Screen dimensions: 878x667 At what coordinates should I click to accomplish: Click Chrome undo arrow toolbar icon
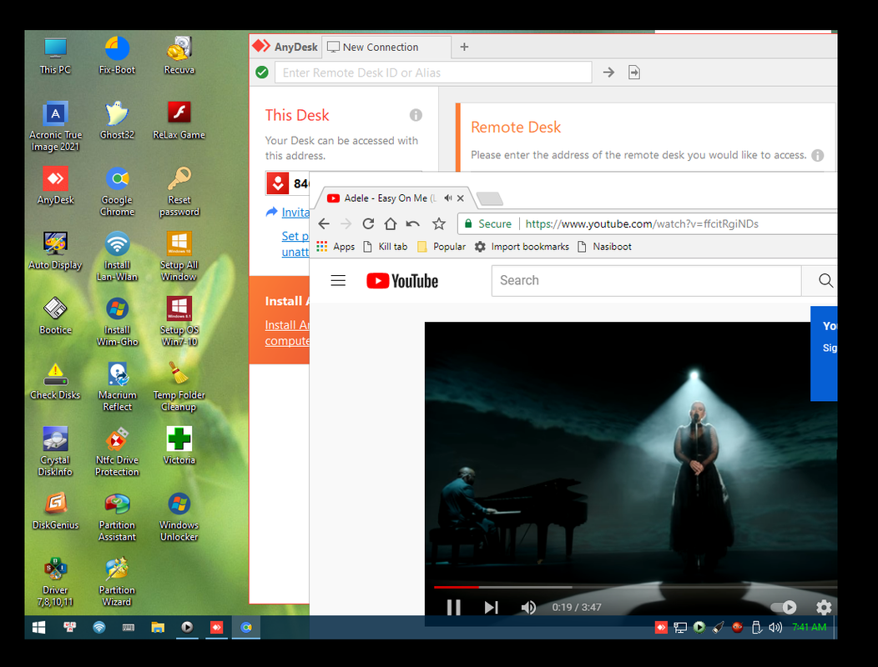[x=413, y=223]
